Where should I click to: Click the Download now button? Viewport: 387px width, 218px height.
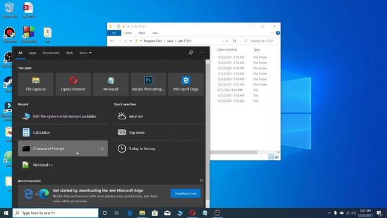pos(186,193)
